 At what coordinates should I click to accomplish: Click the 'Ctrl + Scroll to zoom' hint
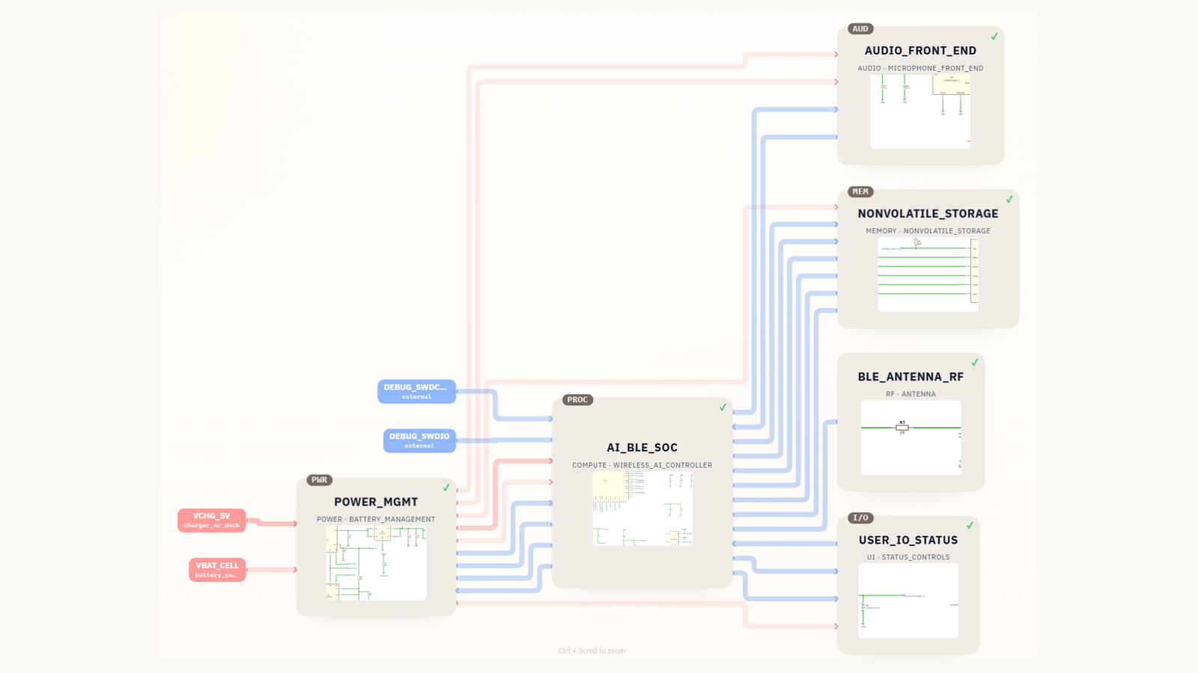592,651
